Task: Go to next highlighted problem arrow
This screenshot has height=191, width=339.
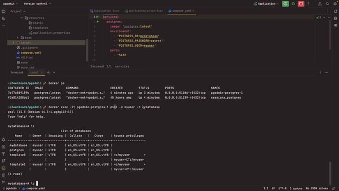Action: (329, 18)
